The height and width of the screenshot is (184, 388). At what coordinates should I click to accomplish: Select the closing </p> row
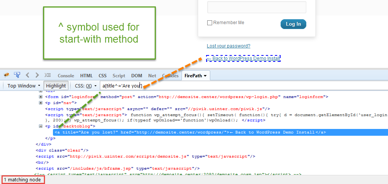tap(50, 138)
